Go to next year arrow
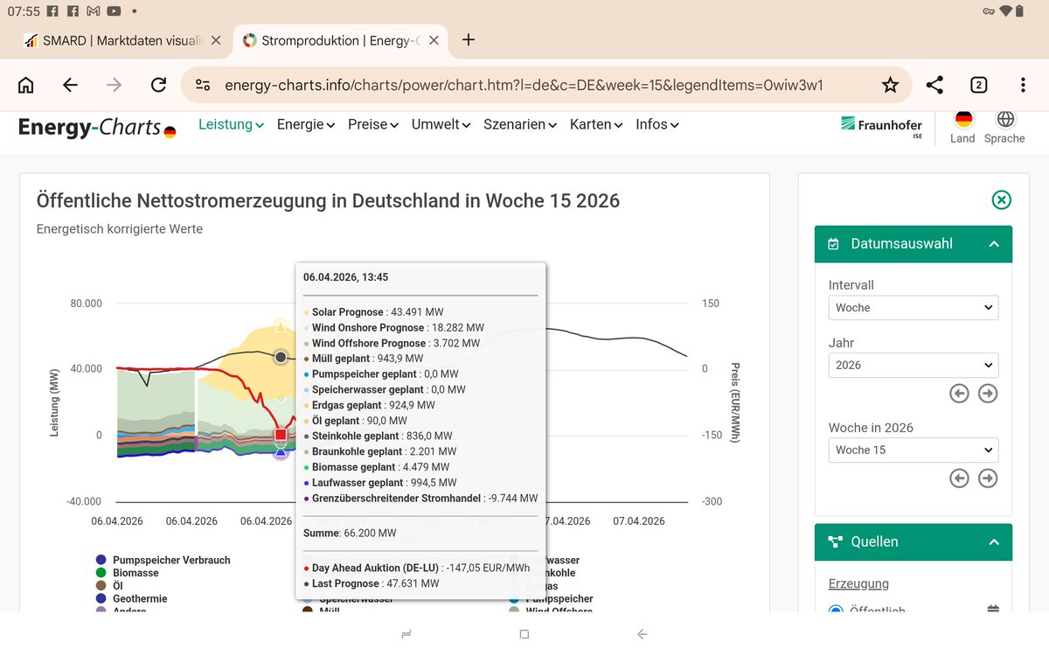The width and height of the screenshot is (1049, 656). tap(988, 394)
